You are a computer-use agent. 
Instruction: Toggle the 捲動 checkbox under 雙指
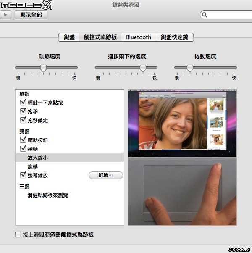point(23,149)
